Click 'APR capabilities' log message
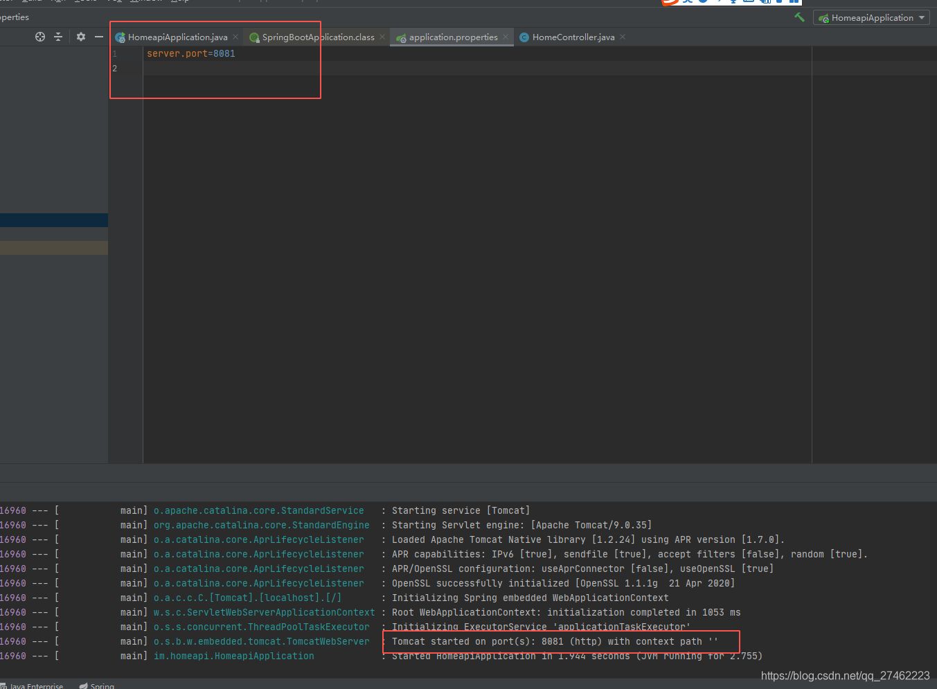 (630, 555)
